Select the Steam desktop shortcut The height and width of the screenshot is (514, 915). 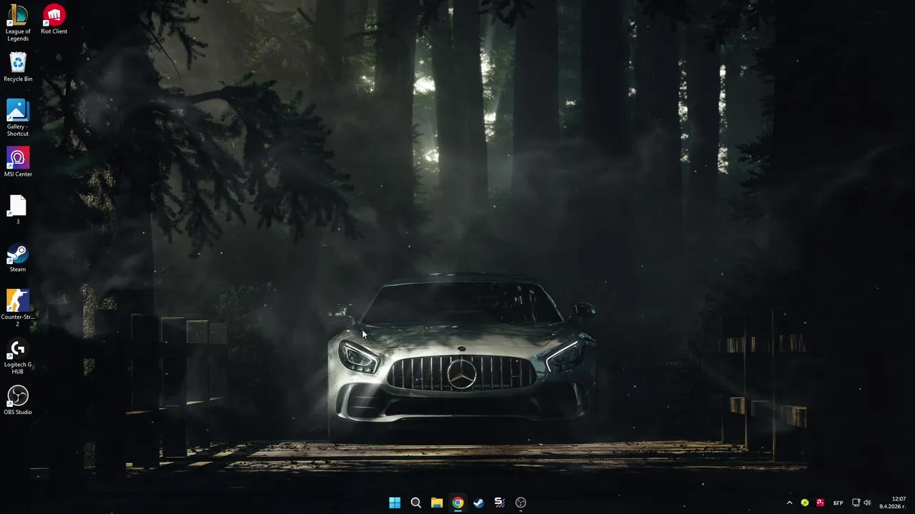[x=18, y=258]
